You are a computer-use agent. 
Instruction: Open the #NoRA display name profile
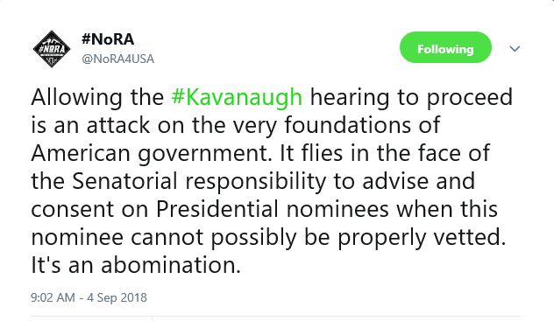click(x=108, y=39)
